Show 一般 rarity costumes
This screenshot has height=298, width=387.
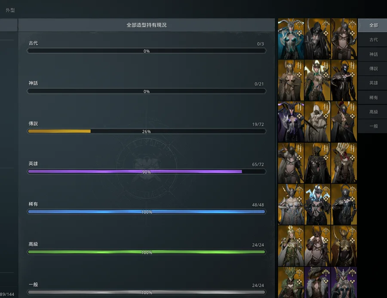373,126
